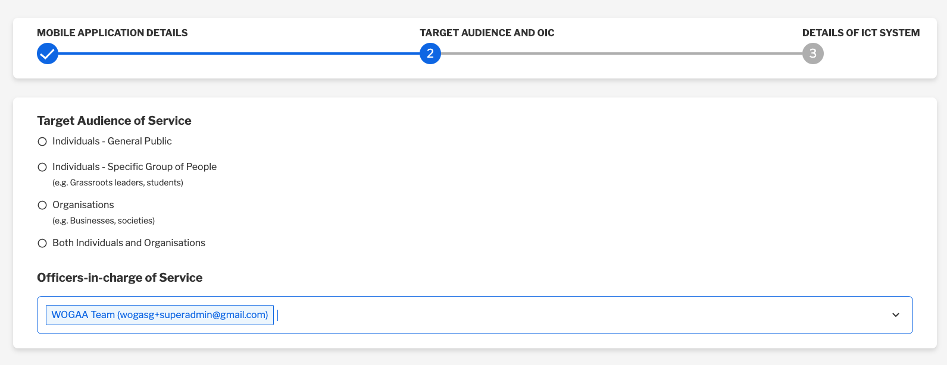Screen dimensions: 947x365
Task: Select Individuals - General Public radio option
Action: coord(42,141)
